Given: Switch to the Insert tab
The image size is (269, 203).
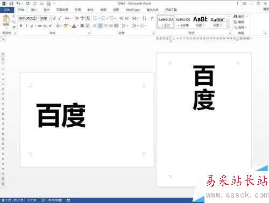Looking at the screenshot, I should pyautogui.click(x=34, y=10).
